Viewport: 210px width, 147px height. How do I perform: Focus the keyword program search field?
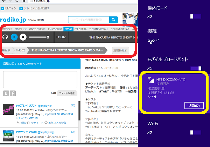(x=89, y=20)
